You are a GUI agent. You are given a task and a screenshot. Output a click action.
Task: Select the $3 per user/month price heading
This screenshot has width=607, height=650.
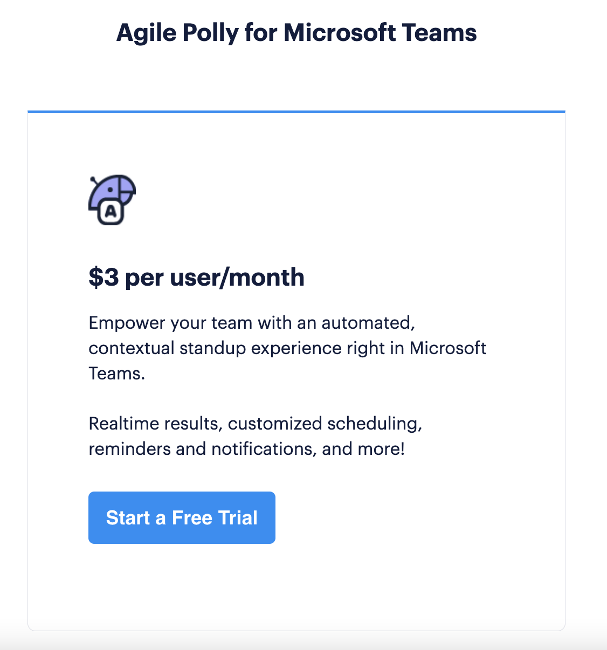point(196,277)
